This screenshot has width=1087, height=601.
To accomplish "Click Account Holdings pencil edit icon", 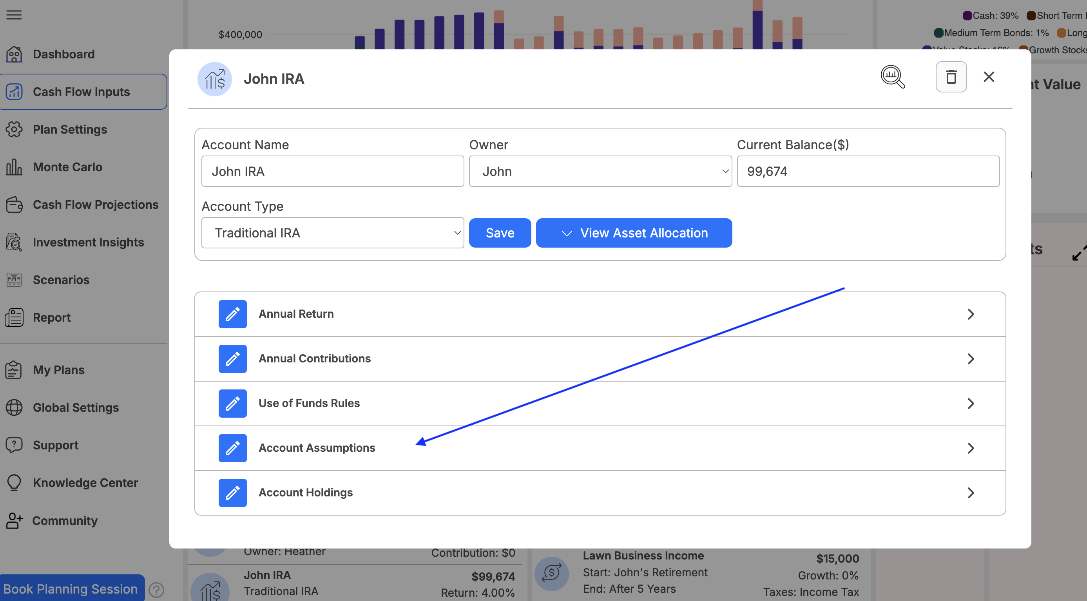I will (x=232, y=492).
